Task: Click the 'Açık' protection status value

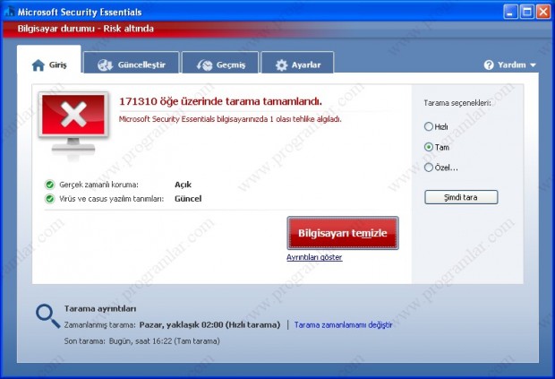Action: [183, 185]
